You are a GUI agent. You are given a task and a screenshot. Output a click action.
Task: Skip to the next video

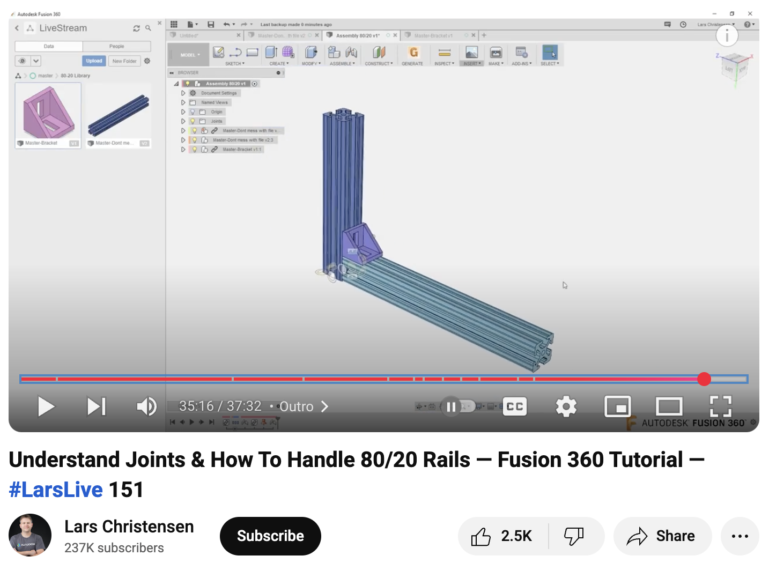pos(97,406)
